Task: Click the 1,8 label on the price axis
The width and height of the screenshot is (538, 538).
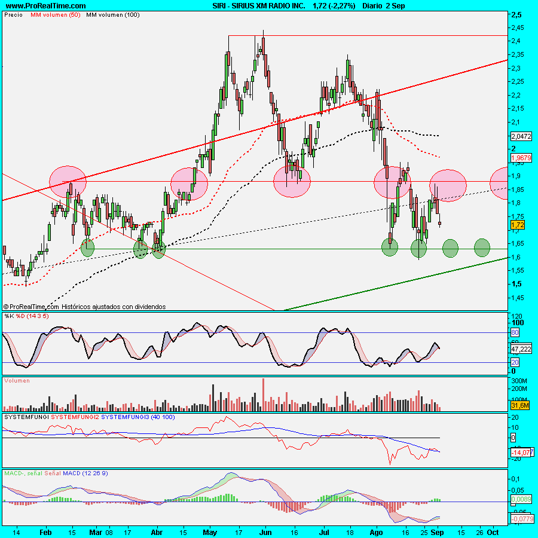Action: coord(516,203)
